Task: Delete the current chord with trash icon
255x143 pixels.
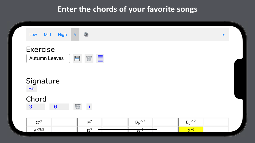Action: pyautogui.click(x=78, y=107)
